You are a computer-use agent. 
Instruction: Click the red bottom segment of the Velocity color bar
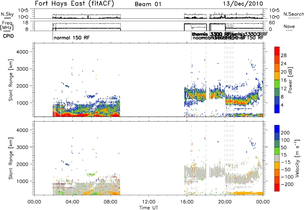point(277,188)
